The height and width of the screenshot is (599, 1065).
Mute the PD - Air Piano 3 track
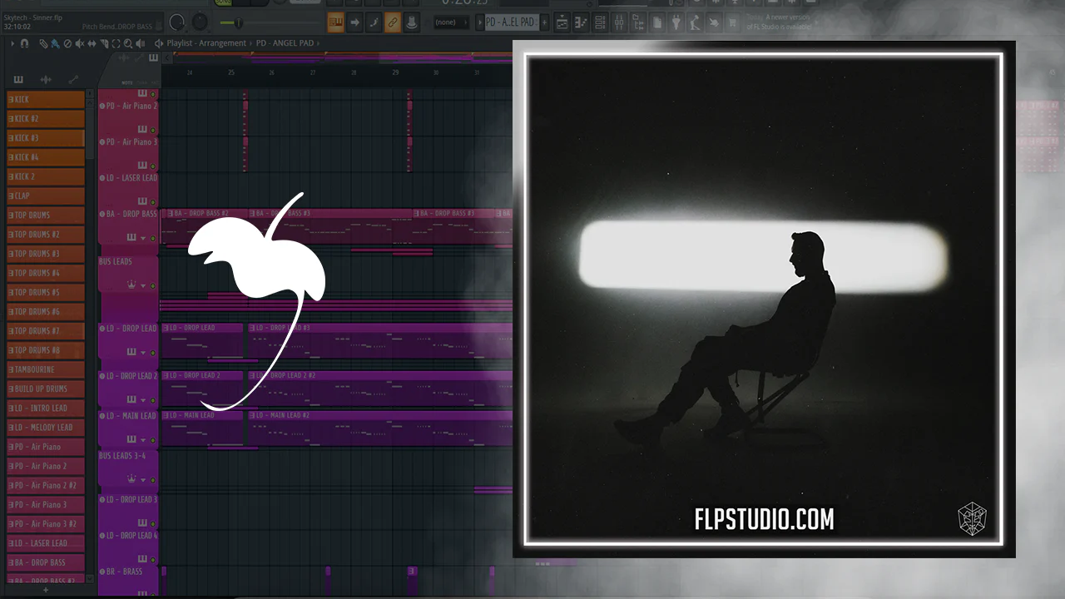(153, 166)
